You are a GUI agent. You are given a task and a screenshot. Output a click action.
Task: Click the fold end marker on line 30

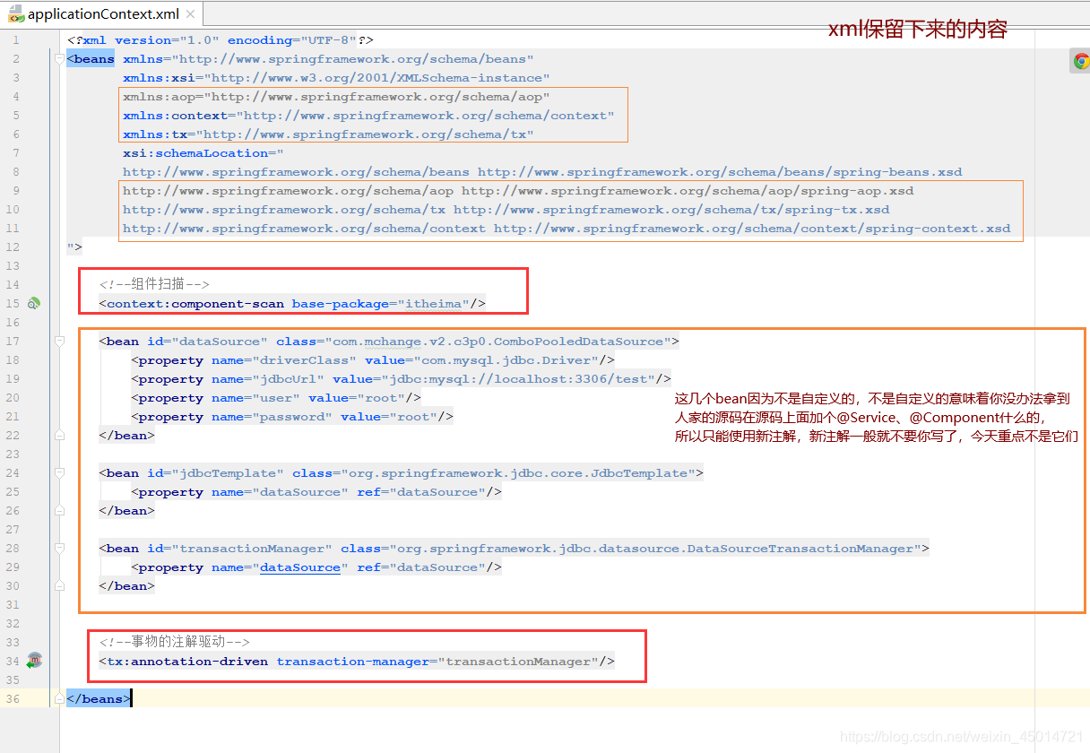tap(59, 586)
